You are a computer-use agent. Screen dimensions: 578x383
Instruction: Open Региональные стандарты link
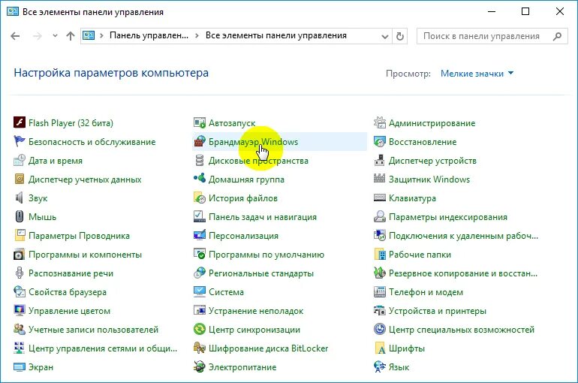point(261,273)
